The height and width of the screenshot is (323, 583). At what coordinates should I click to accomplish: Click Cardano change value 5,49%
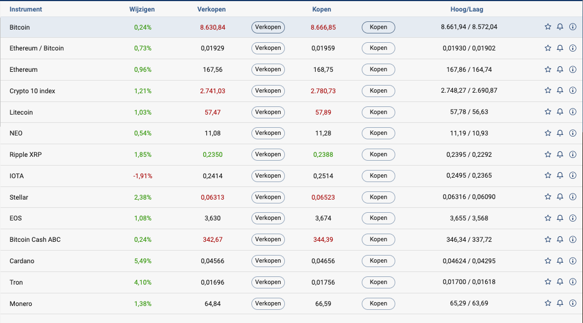point(143,261)
